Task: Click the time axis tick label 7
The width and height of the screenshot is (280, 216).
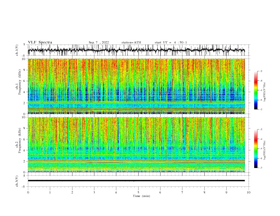Action: tap(182, 192)
